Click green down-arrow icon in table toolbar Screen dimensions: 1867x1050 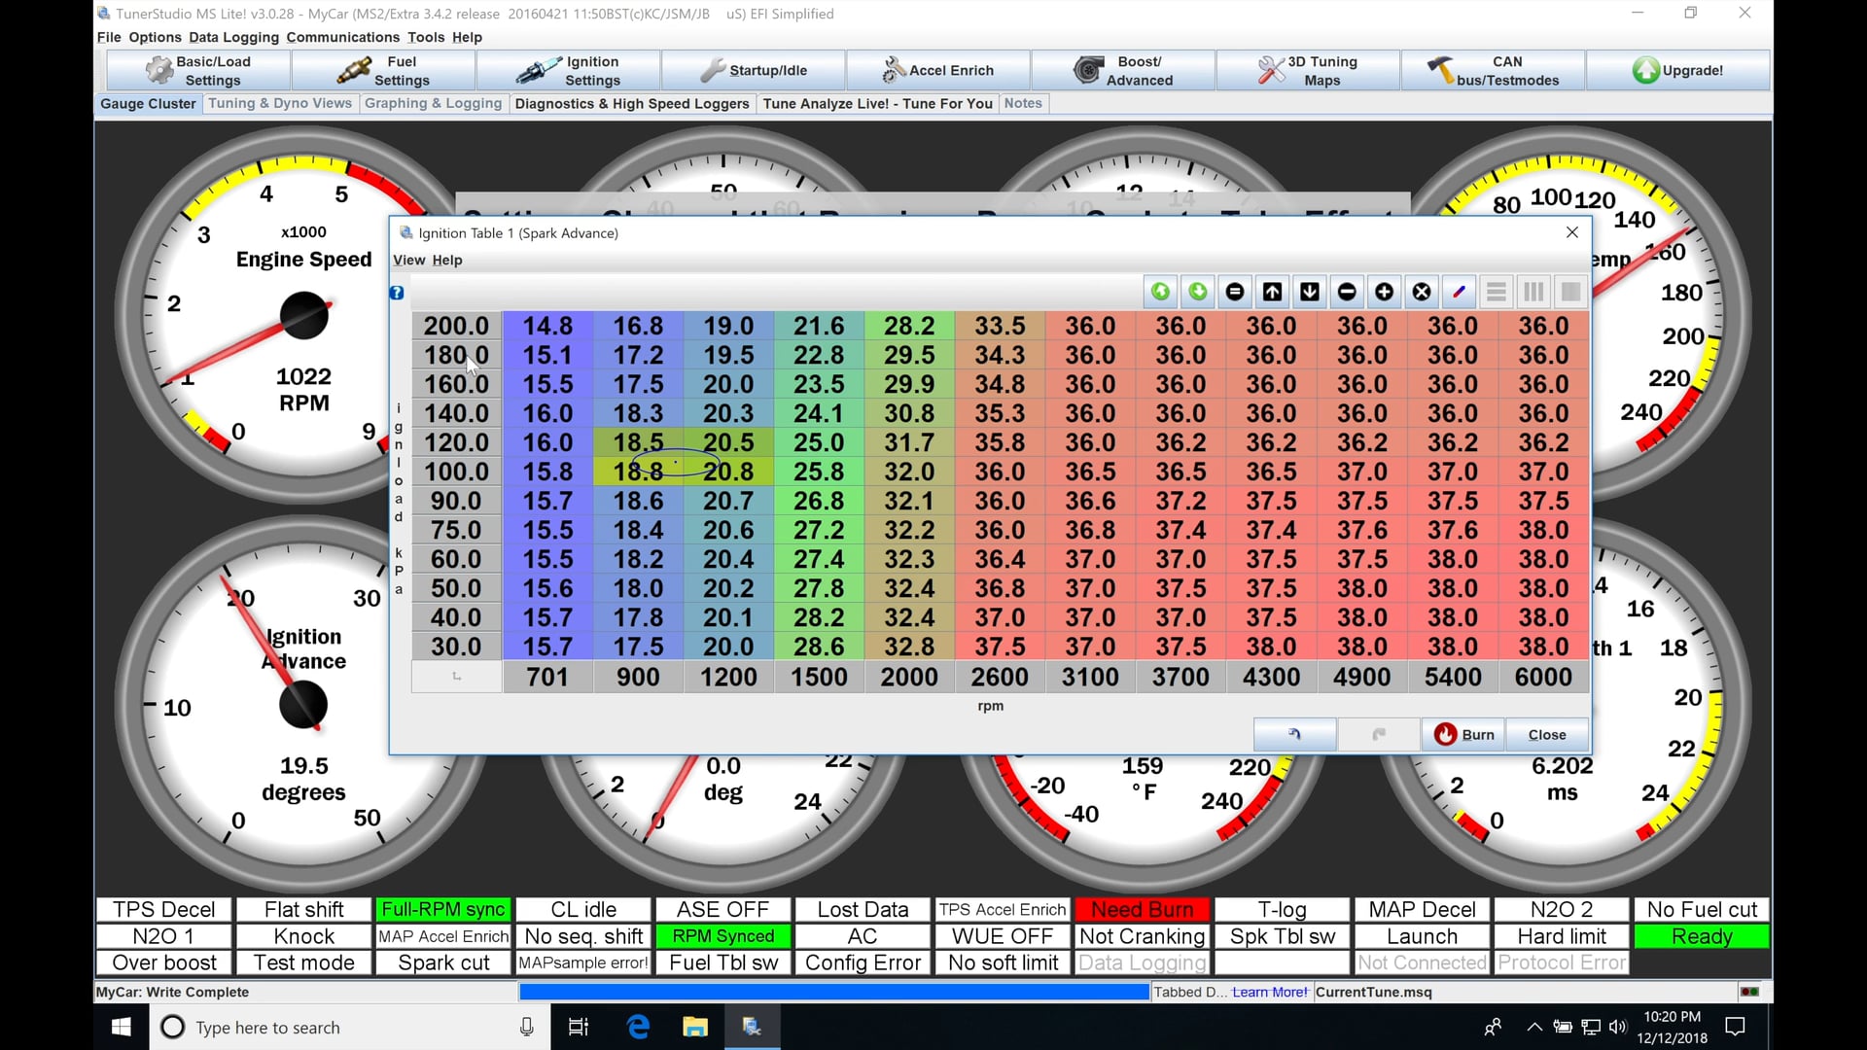(x=1198, y=292)
